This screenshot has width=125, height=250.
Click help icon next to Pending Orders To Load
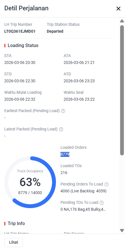pos(106,184)
